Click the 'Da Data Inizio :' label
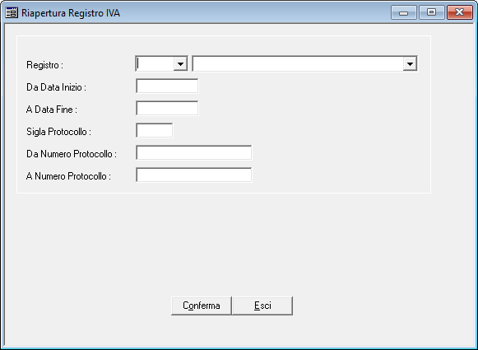Screen dimensions: 478x350 57,87
